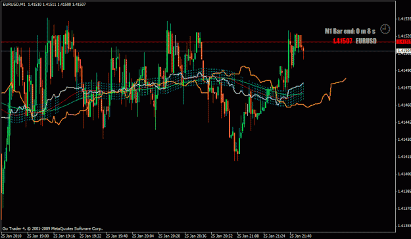Click the 1.41385 price axis label
This screenshot has width=411, height=239.
click(x=404, y=191)
